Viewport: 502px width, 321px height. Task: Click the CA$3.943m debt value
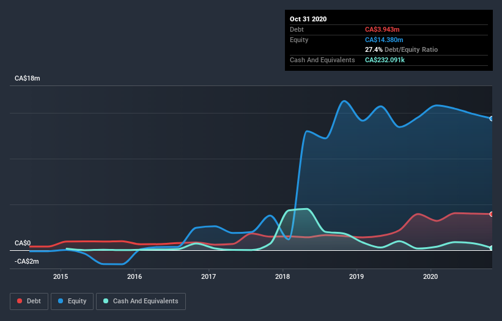pyautogui.click(x=382, y=29)
